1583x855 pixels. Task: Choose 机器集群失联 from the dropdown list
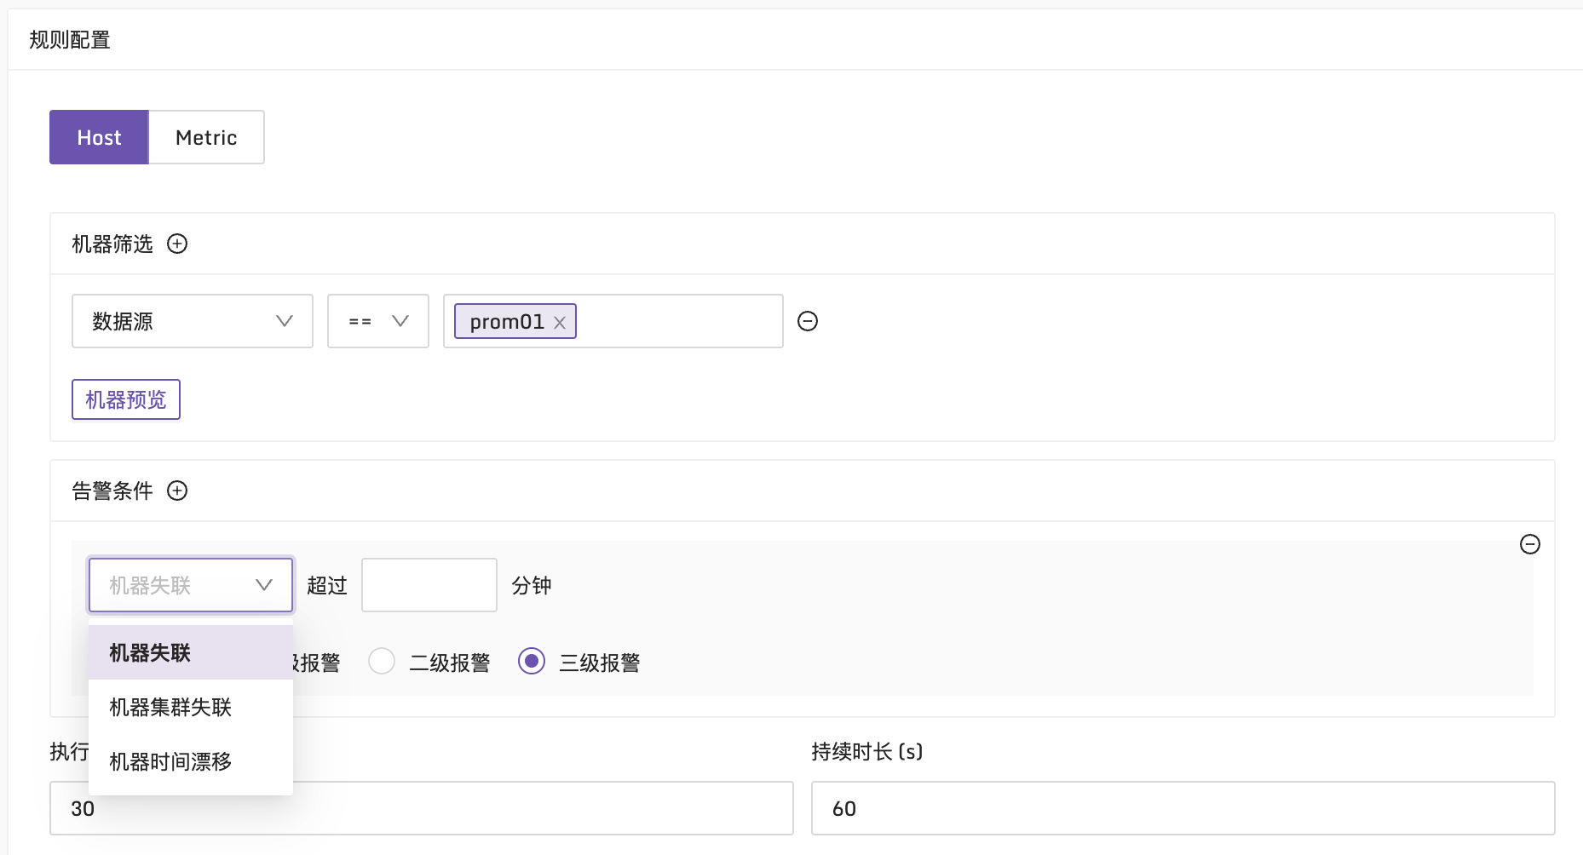pos(191,707)
